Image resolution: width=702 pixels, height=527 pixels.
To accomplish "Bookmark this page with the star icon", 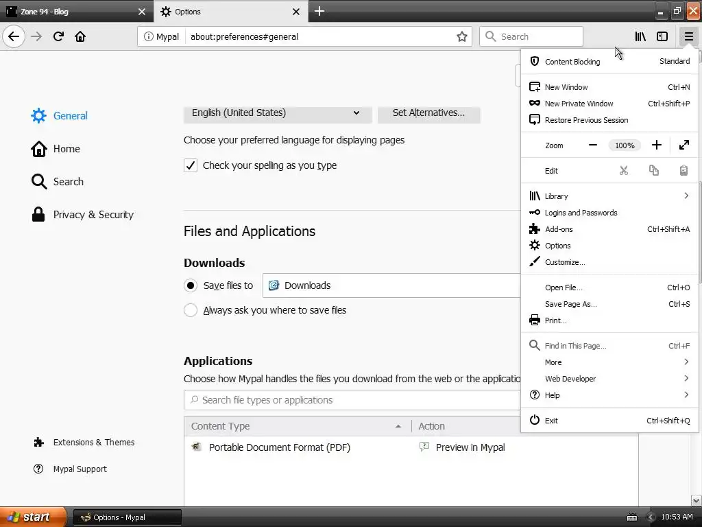I will coord(461,37).
